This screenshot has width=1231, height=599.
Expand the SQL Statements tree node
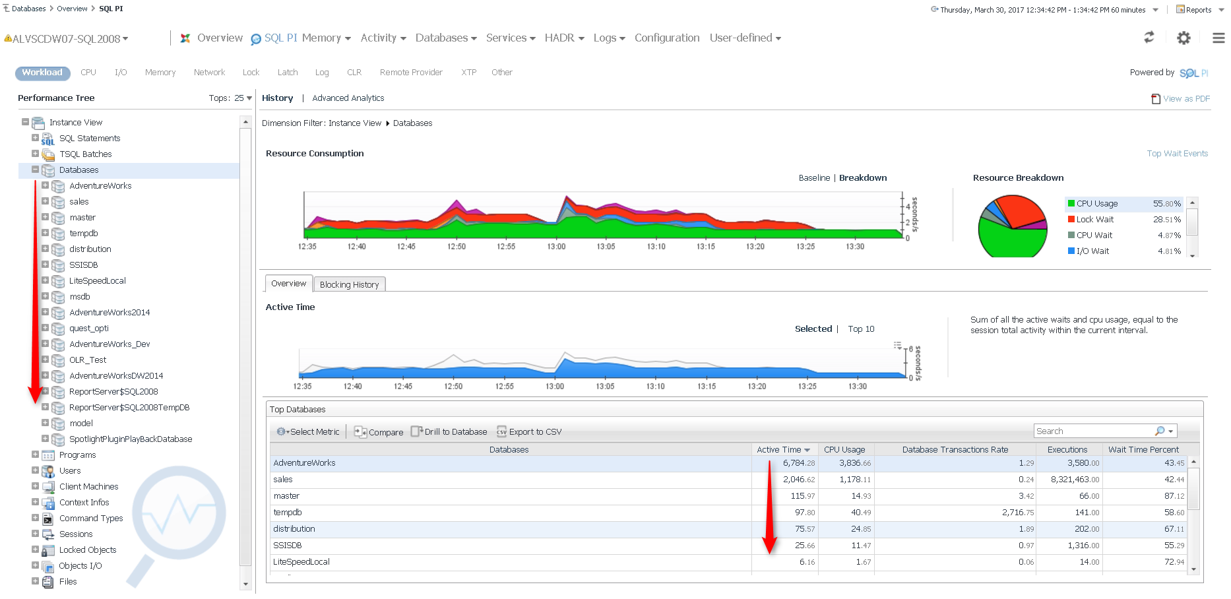tap(36, 139)
